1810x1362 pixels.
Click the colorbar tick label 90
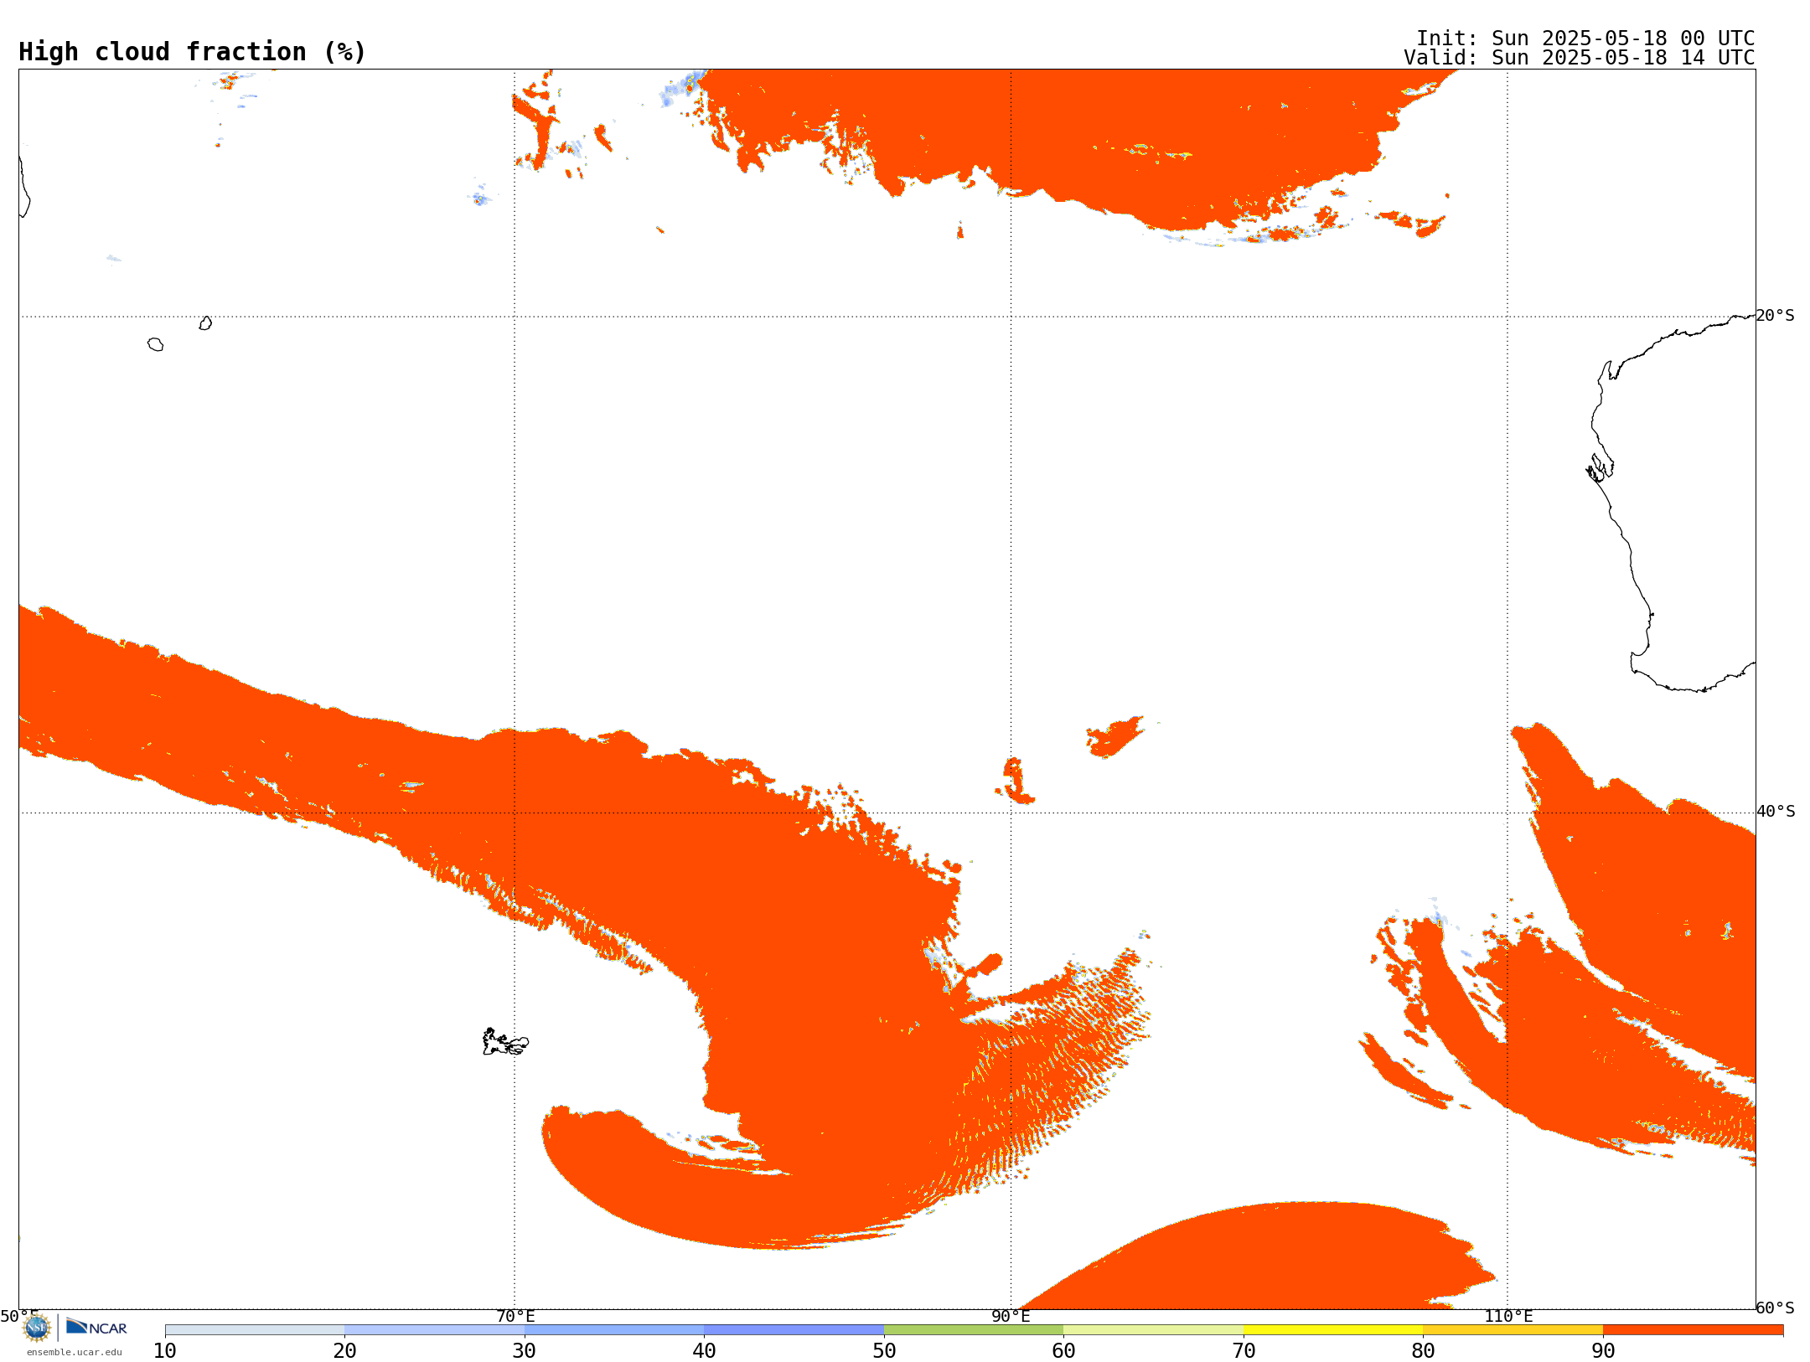[1603, 1351]
